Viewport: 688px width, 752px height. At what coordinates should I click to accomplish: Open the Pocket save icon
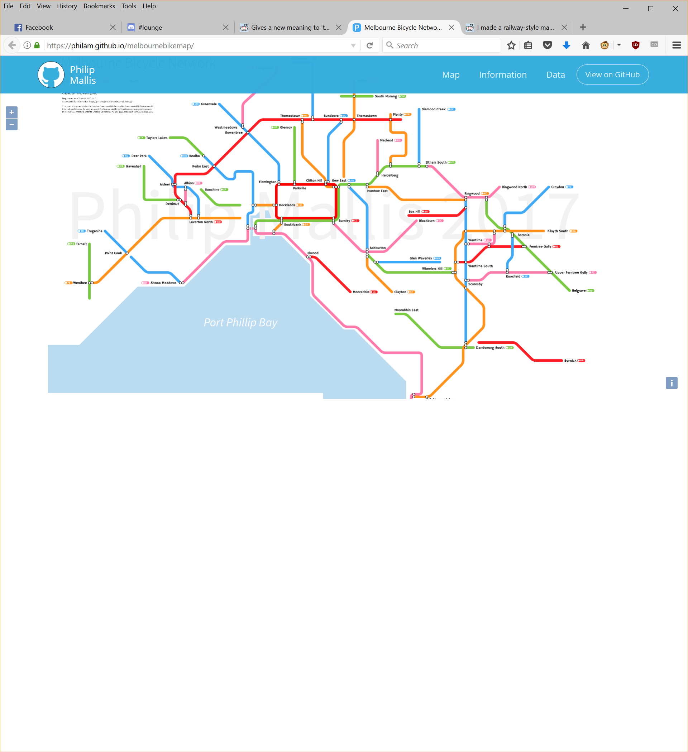tap(547, 45)
